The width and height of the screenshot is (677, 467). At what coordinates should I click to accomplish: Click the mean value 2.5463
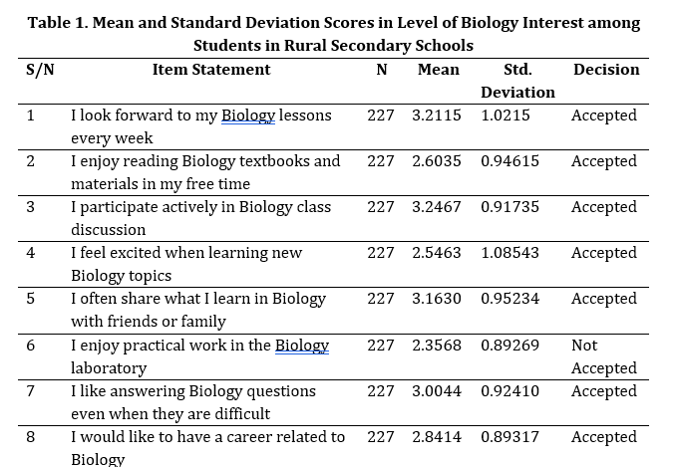click(437, 253)
